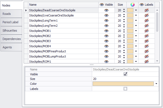
Task: Enable labels icon for Stockpiles/MOB4
Action: [x=146, y=46]
